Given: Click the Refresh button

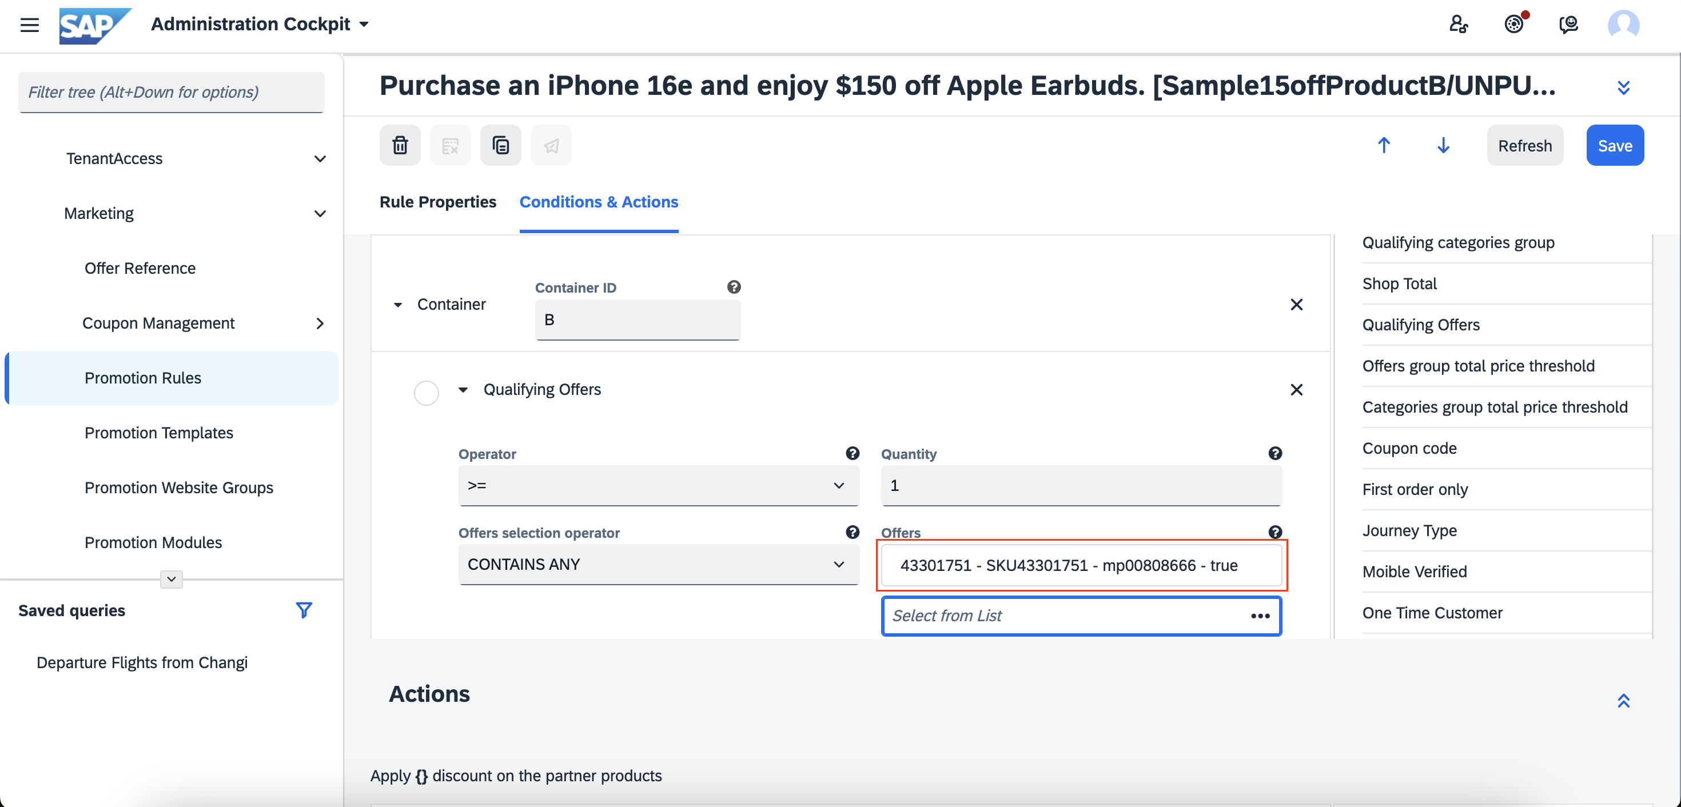Looking at the screenshot, I should [1524, 145].
